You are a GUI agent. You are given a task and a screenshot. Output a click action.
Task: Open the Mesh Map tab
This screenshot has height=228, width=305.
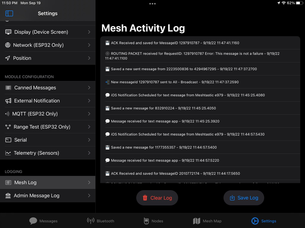point(207,221)
